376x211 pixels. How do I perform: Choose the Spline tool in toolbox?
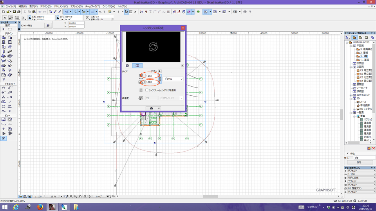[x=4, y=111]
